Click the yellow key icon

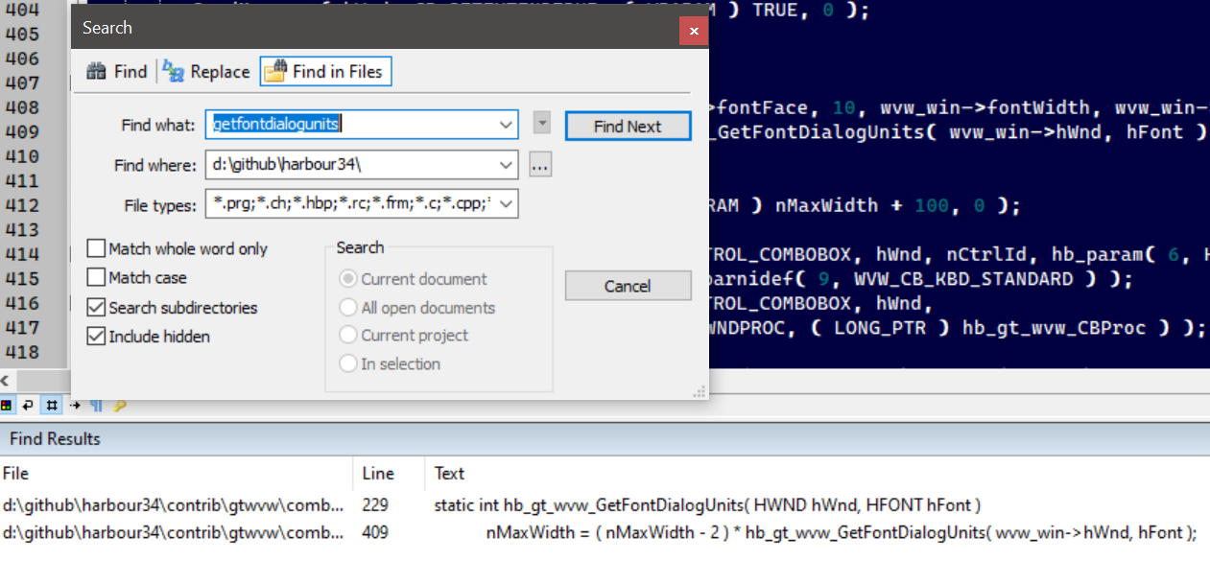(x=119, y=406)
